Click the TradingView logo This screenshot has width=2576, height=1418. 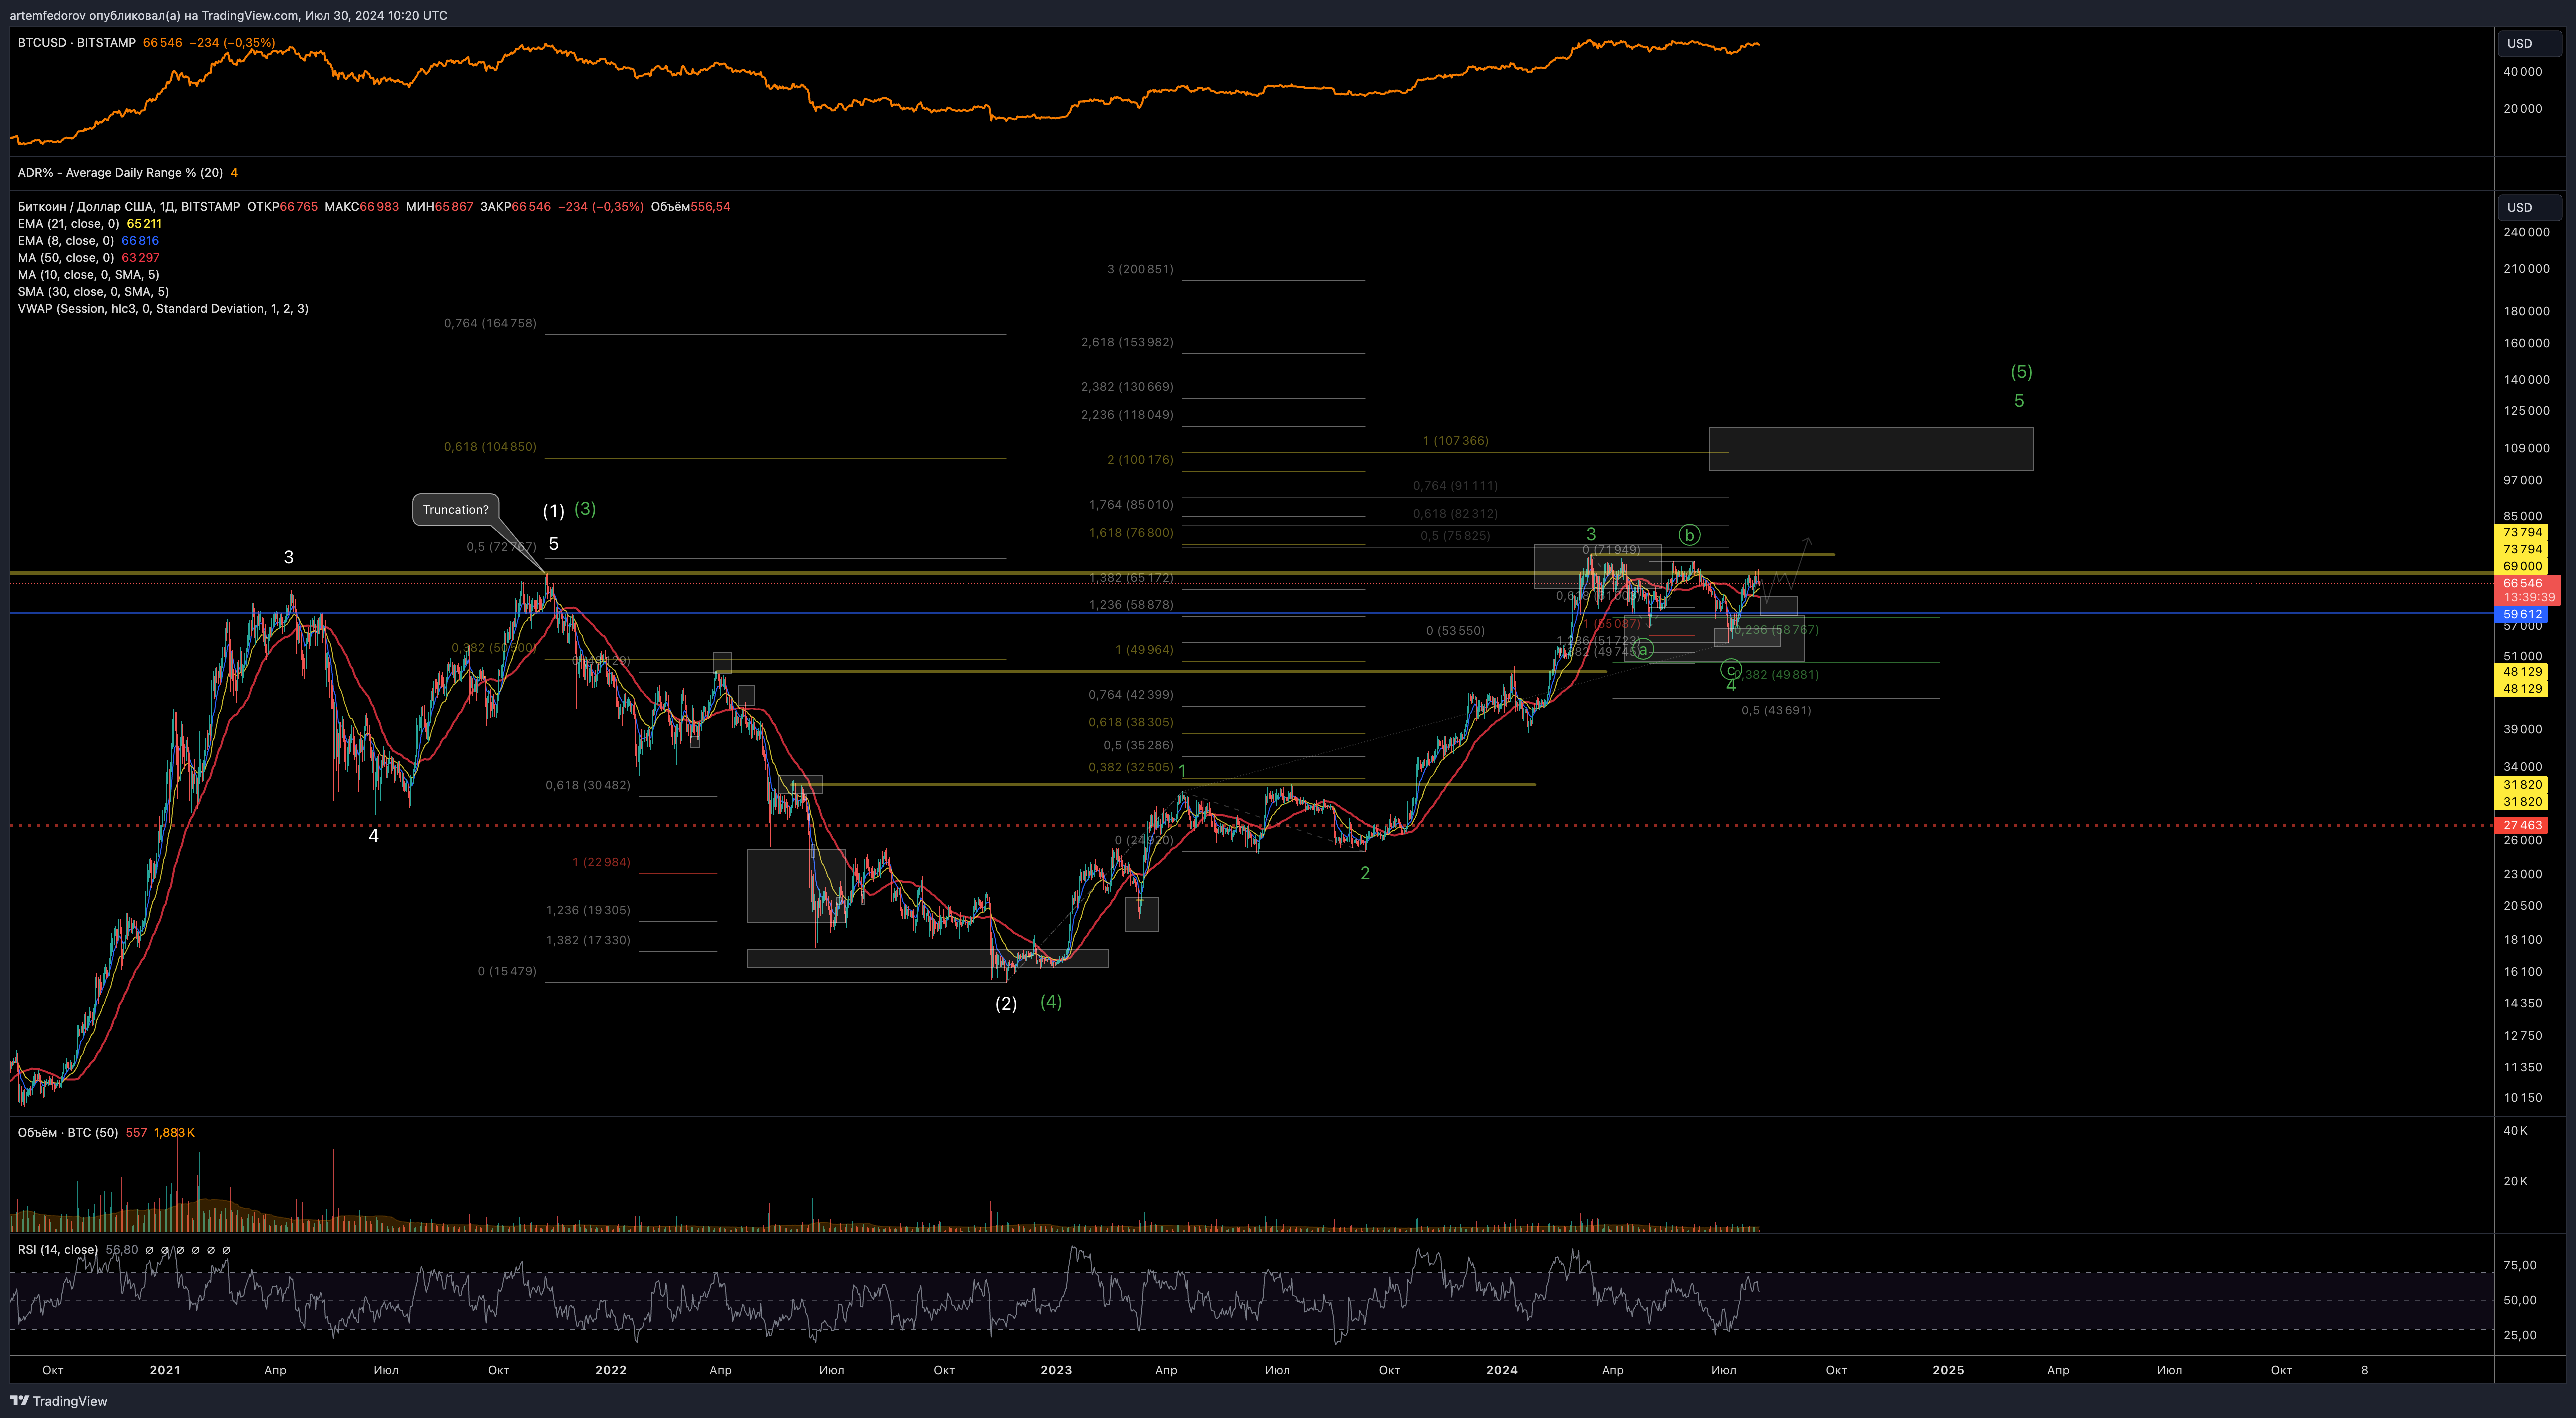(x=58, y=1400)
